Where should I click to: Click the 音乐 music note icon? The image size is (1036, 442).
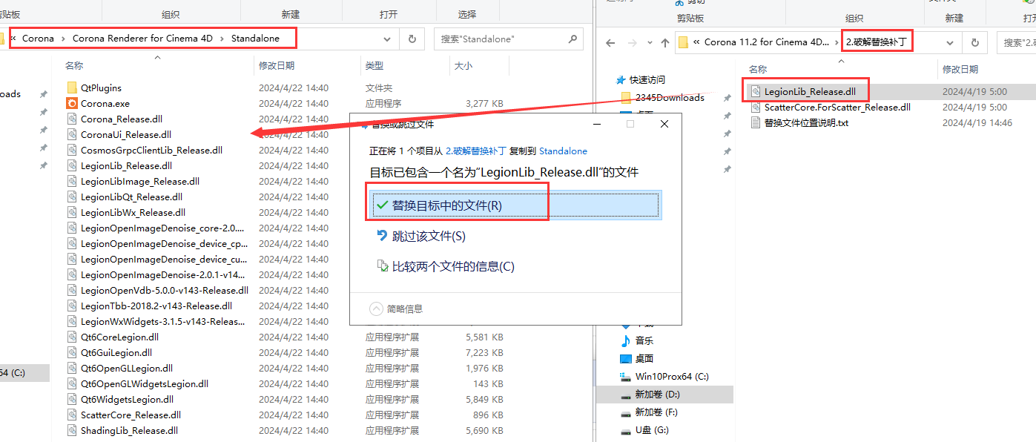click(x=626, y=340)
